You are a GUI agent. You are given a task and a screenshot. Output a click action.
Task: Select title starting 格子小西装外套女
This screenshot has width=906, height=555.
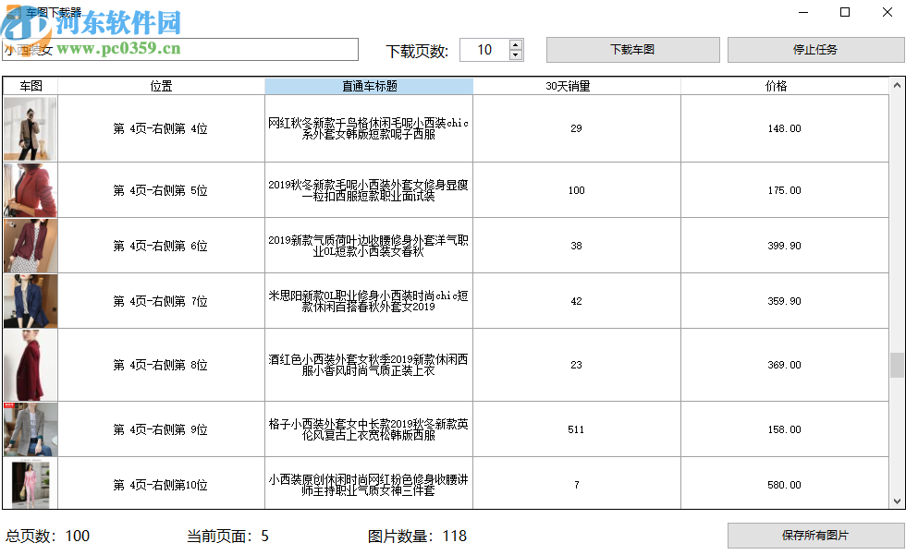coord(369,429)
